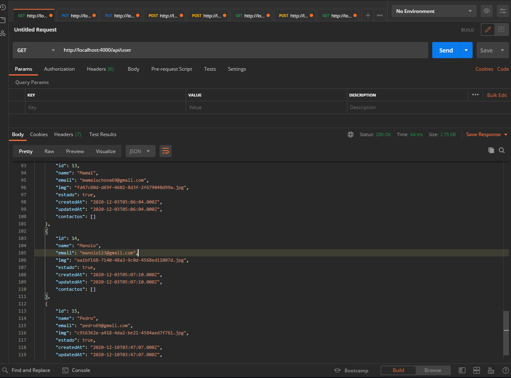Open the Tests tab

click(210, 69)
